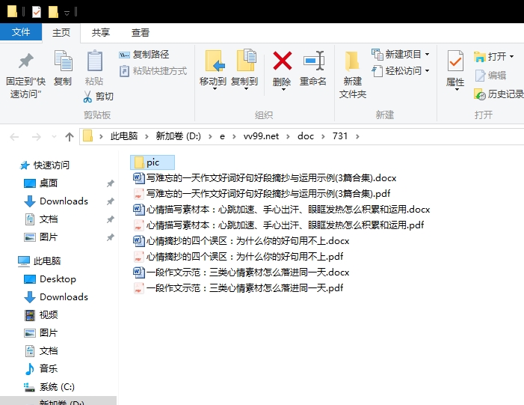Expand the Open (打开) dropdown arrow

pos(511,57)
